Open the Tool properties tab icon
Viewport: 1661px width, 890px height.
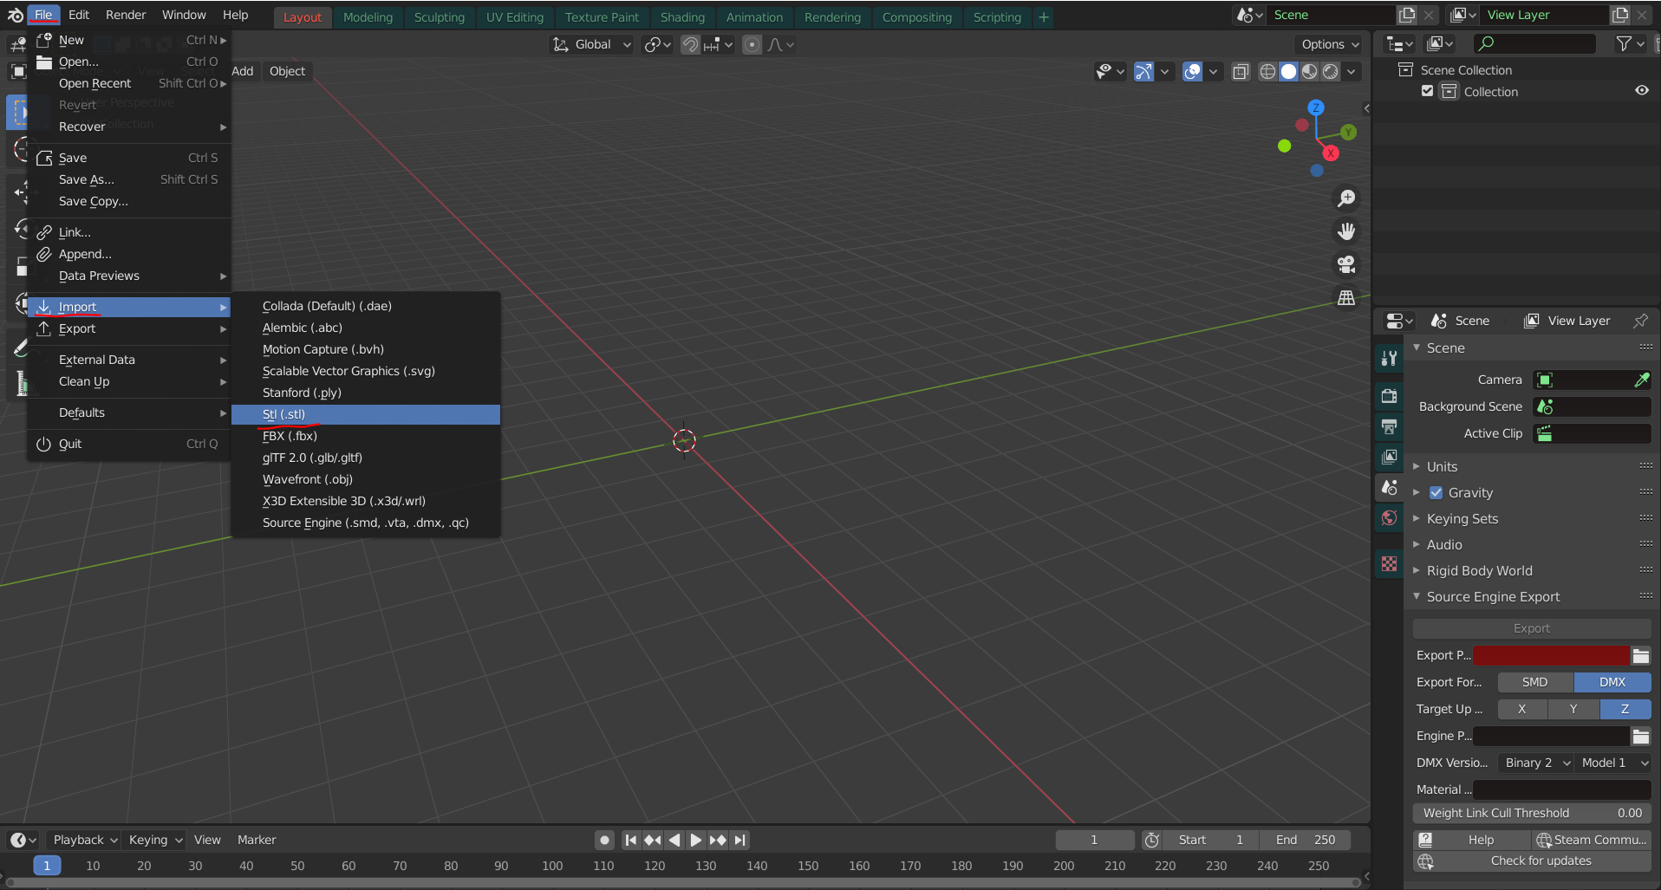click(x=1390, y=358)
